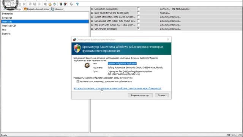Click 'Connect...' status of Simulation row
This screenshot has height=137, width=243.
click(165, 9)
